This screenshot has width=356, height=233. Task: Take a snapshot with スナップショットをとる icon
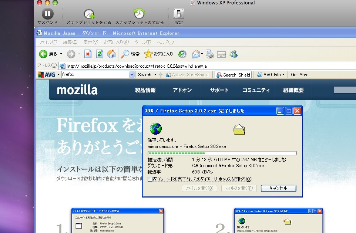pos(89,14)
